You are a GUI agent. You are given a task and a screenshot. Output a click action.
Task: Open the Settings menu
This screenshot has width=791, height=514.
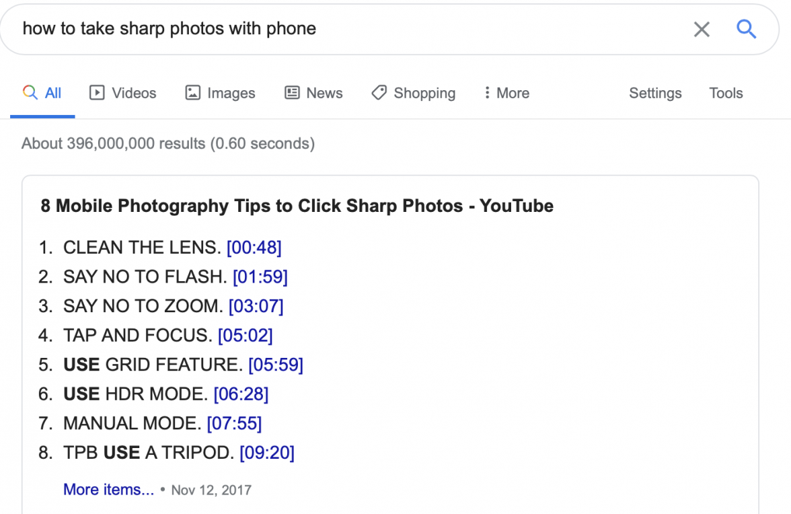(655, 93)
